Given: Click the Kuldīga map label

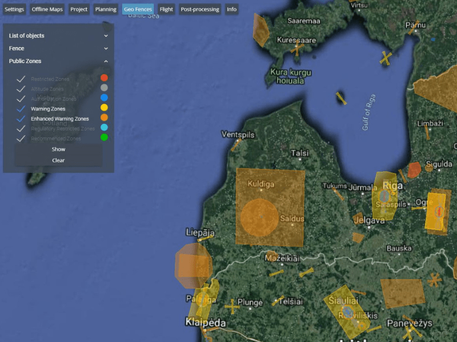Looking at the screenshot, I should coord(261,184).
